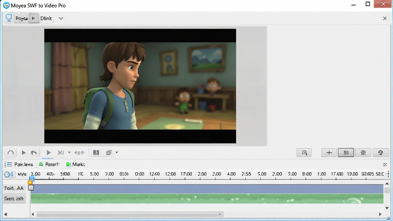Click the 2:55 ruler mark
Screen dimensions: 393x221
(246, 174)
